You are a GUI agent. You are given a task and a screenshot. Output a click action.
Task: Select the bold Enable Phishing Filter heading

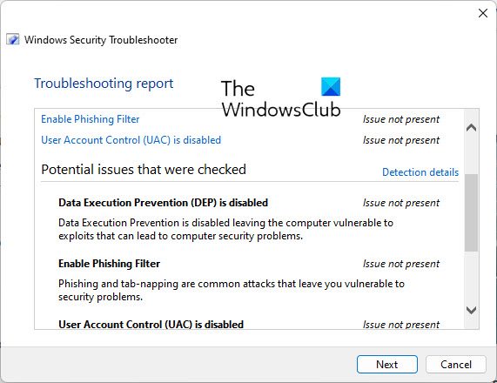[110, 264]
